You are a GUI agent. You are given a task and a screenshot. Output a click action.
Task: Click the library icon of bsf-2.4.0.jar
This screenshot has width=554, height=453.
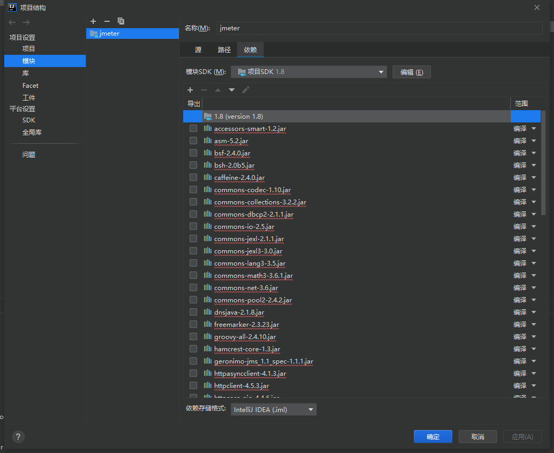pos(208,153)
